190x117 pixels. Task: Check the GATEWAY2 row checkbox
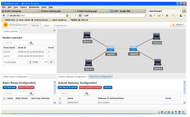tap(60, 103)
